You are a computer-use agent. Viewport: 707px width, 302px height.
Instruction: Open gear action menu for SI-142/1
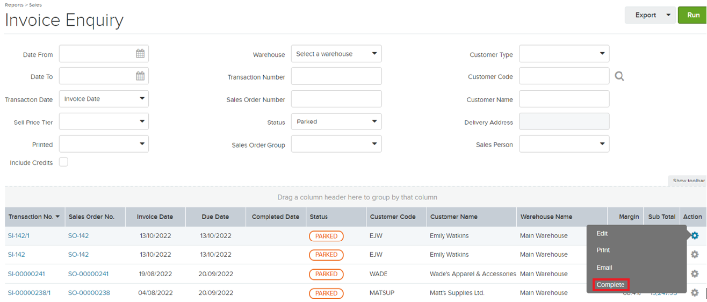(x=695, y=235)
